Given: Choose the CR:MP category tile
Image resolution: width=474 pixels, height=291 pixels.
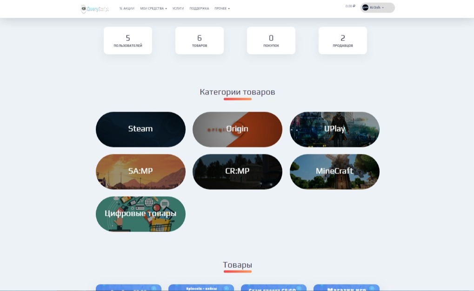Looking at the screenshot, I should pos(237,172).
